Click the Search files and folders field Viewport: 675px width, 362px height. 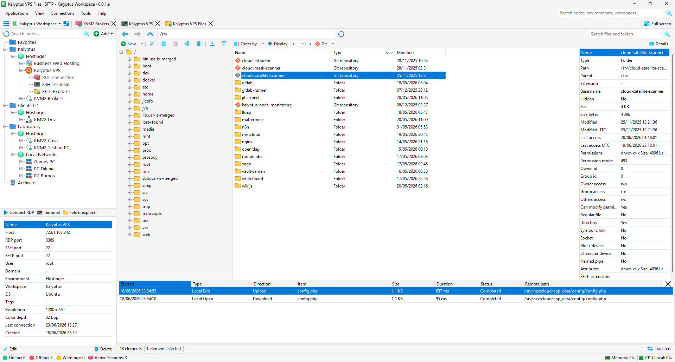pos(625,34)
